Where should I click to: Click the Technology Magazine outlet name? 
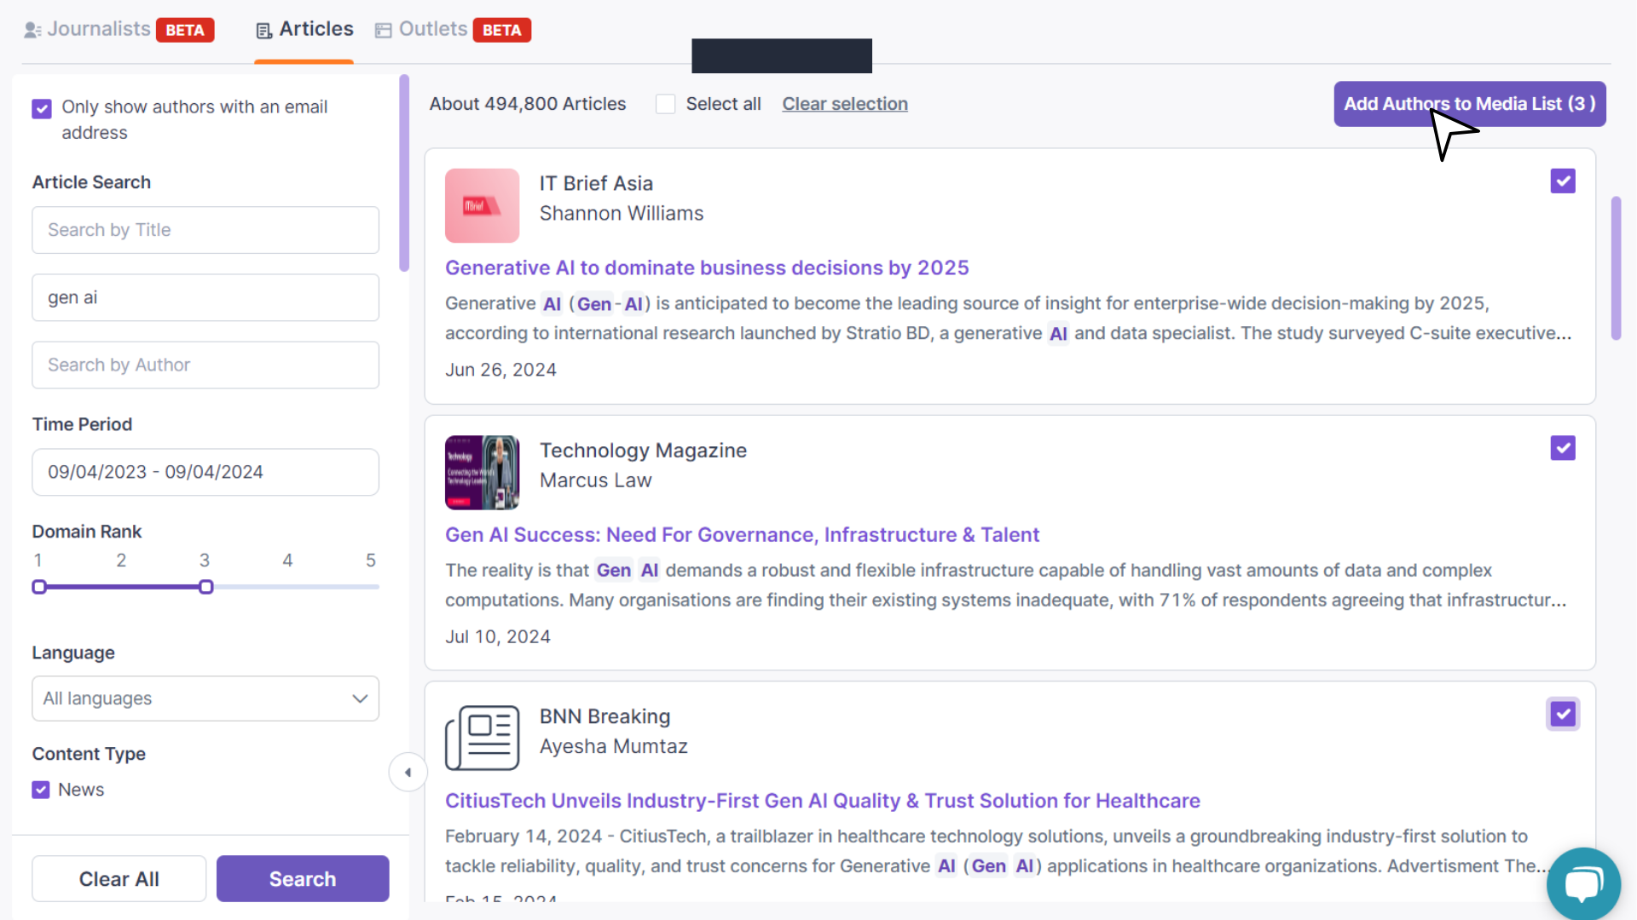point(643,451)
